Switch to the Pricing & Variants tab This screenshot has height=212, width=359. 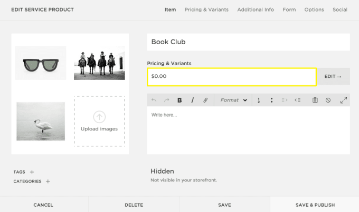pos(206,9)
